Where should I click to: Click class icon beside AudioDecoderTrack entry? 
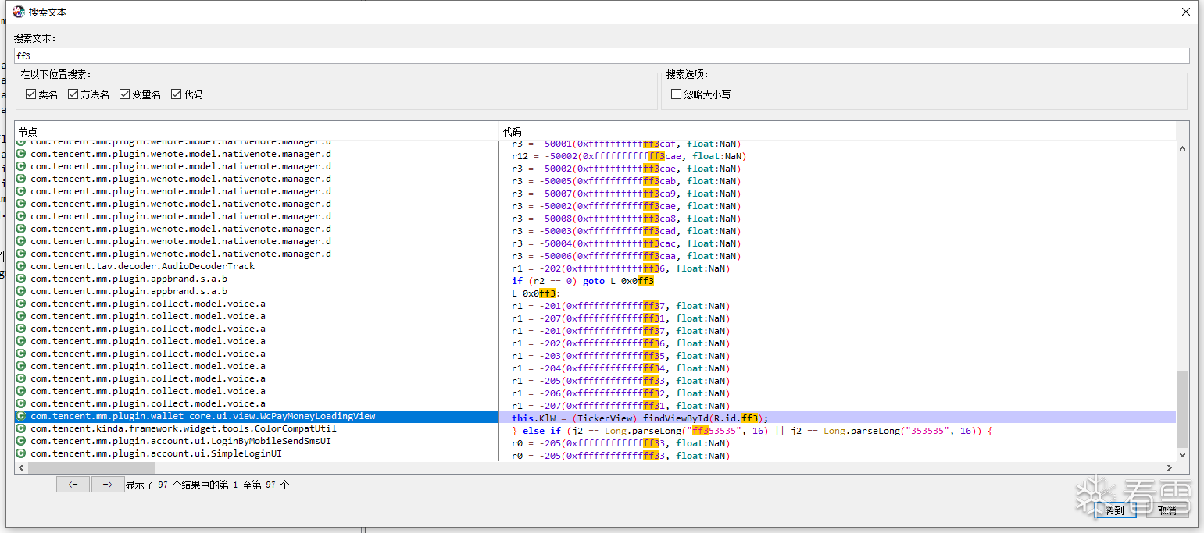(x=21, y=266)
